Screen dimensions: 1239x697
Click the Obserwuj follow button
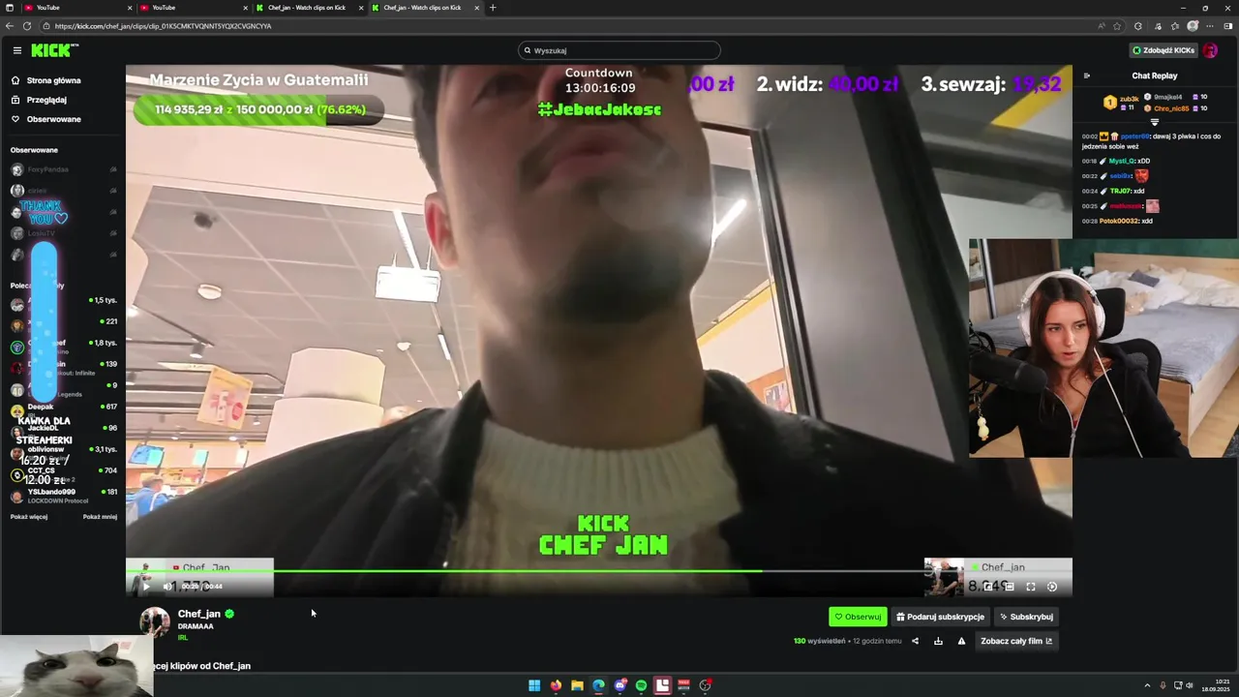pyautogui.click(x=858, y=617)
